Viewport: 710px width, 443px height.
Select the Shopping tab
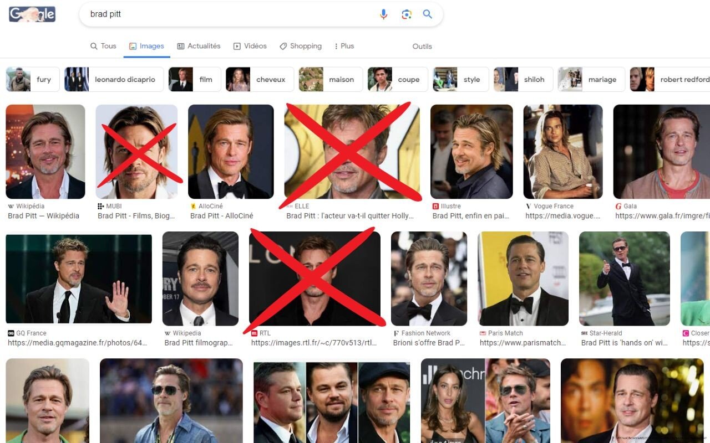coord(301,46)
